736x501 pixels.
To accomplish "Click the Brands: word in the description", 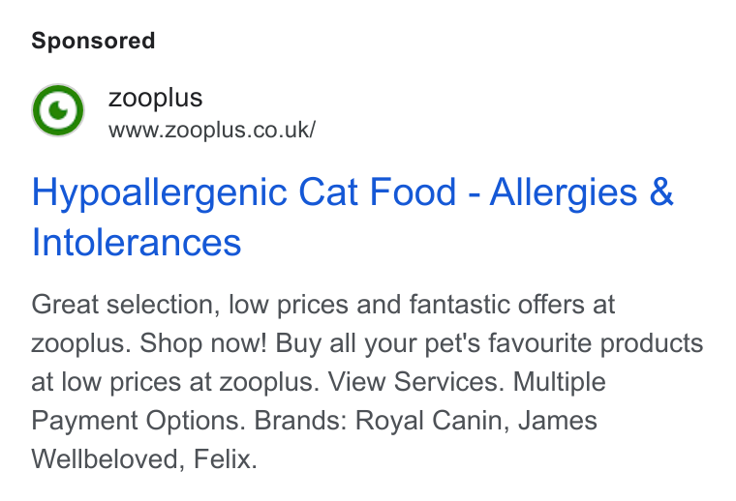I will [x=300, y=421].
